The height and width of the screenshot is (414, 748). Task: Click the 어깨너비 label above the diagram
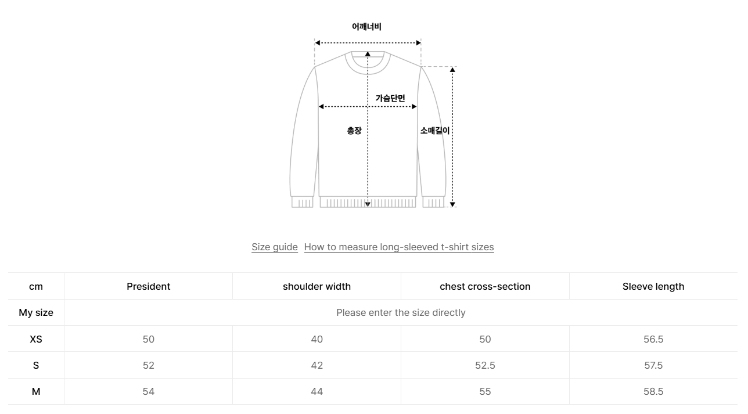click(x=366, y=27)
